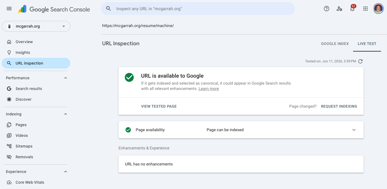Open the Google apps grid
This screenshot has height=189, width=387.
365,9
